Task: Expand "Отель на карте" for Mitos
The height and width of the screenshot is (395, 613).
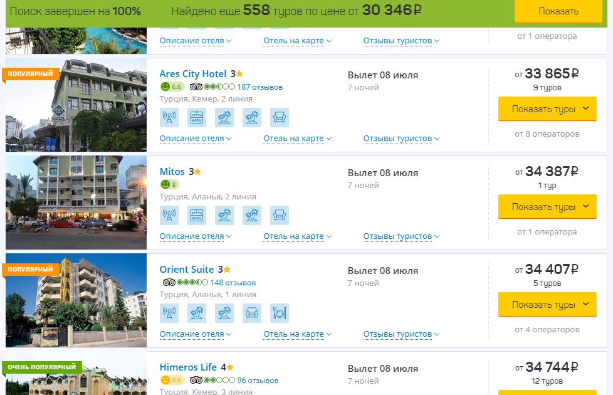Action: click(297, 236)
